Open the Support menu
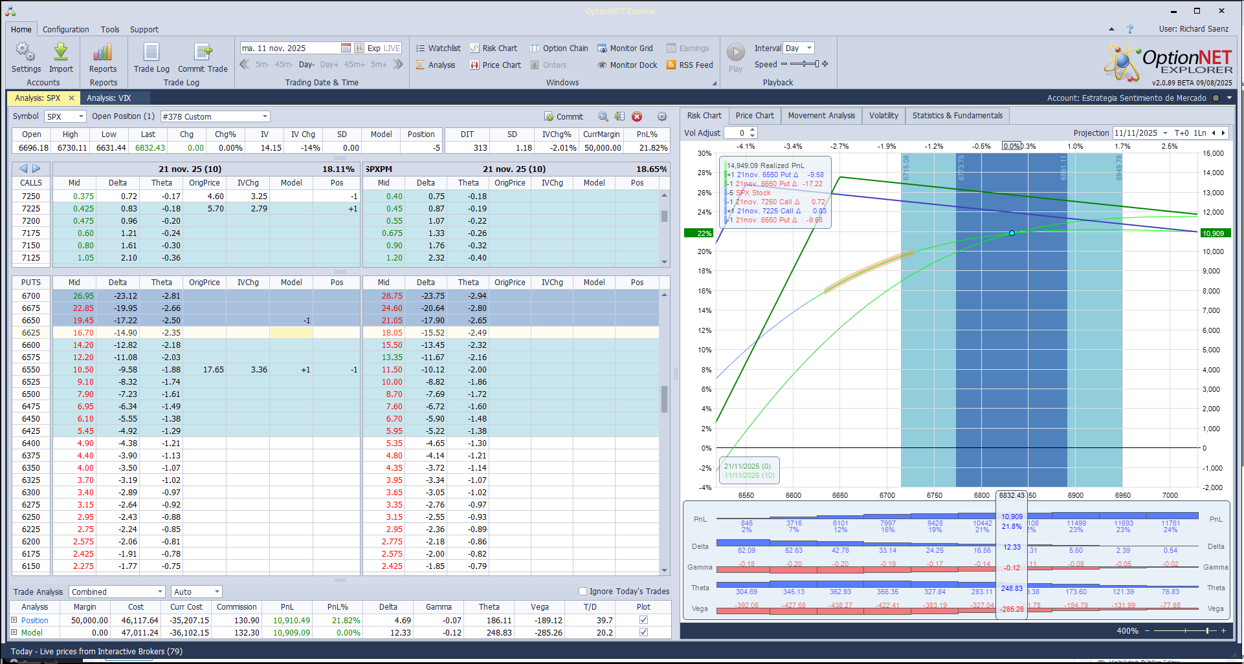The image size is (1244, 664). [x=144, y=29]
